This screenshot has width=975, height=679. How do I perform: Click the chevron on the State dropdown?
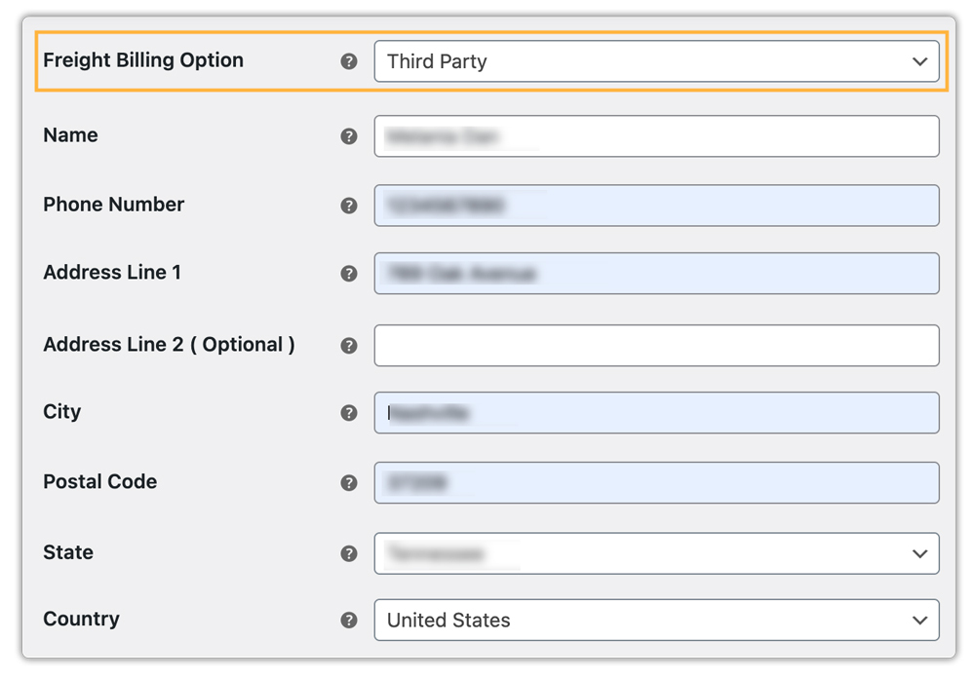[919, 553]
